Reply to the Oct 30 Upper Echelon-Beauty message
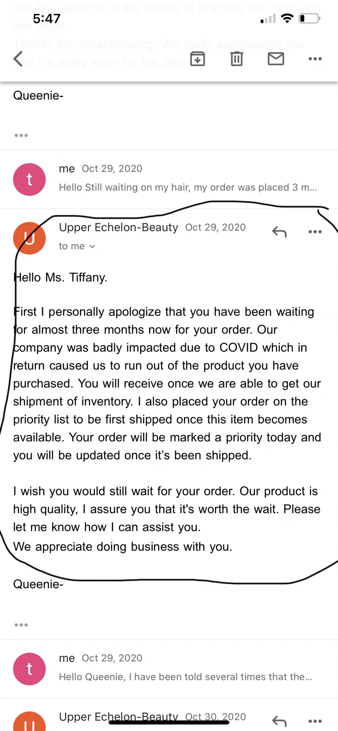Image resolution: width=338 pixels, height=731 pixels. tap(279, 721)
